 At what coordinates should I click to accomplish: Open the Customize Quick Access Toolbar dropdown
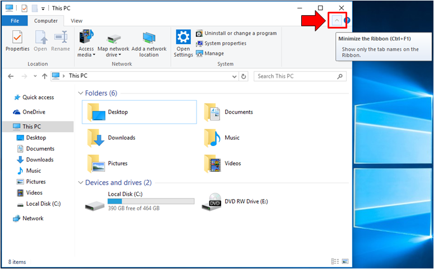(x=43, y=9)
